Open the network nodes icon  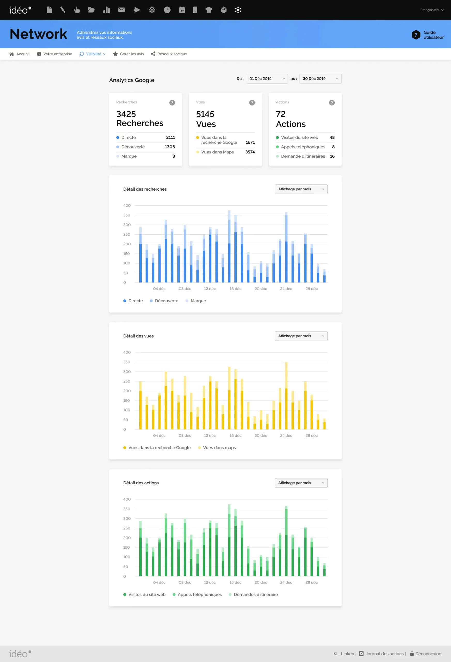click(238, 10)
